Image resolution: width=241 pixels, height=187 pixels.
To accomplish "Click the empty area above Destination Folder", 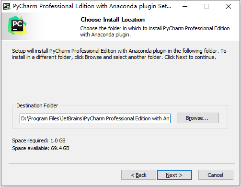I will [120, 82].
